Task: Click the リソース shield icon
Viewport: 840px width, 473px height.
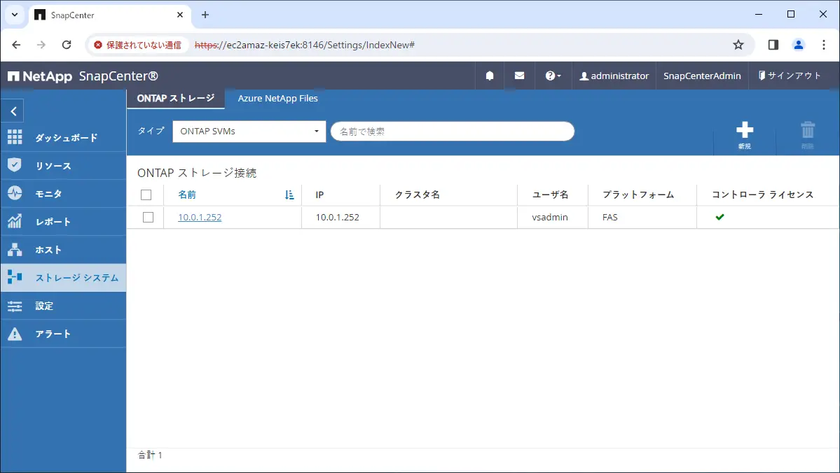Action: pyautogui.click(x=15, y=165)
